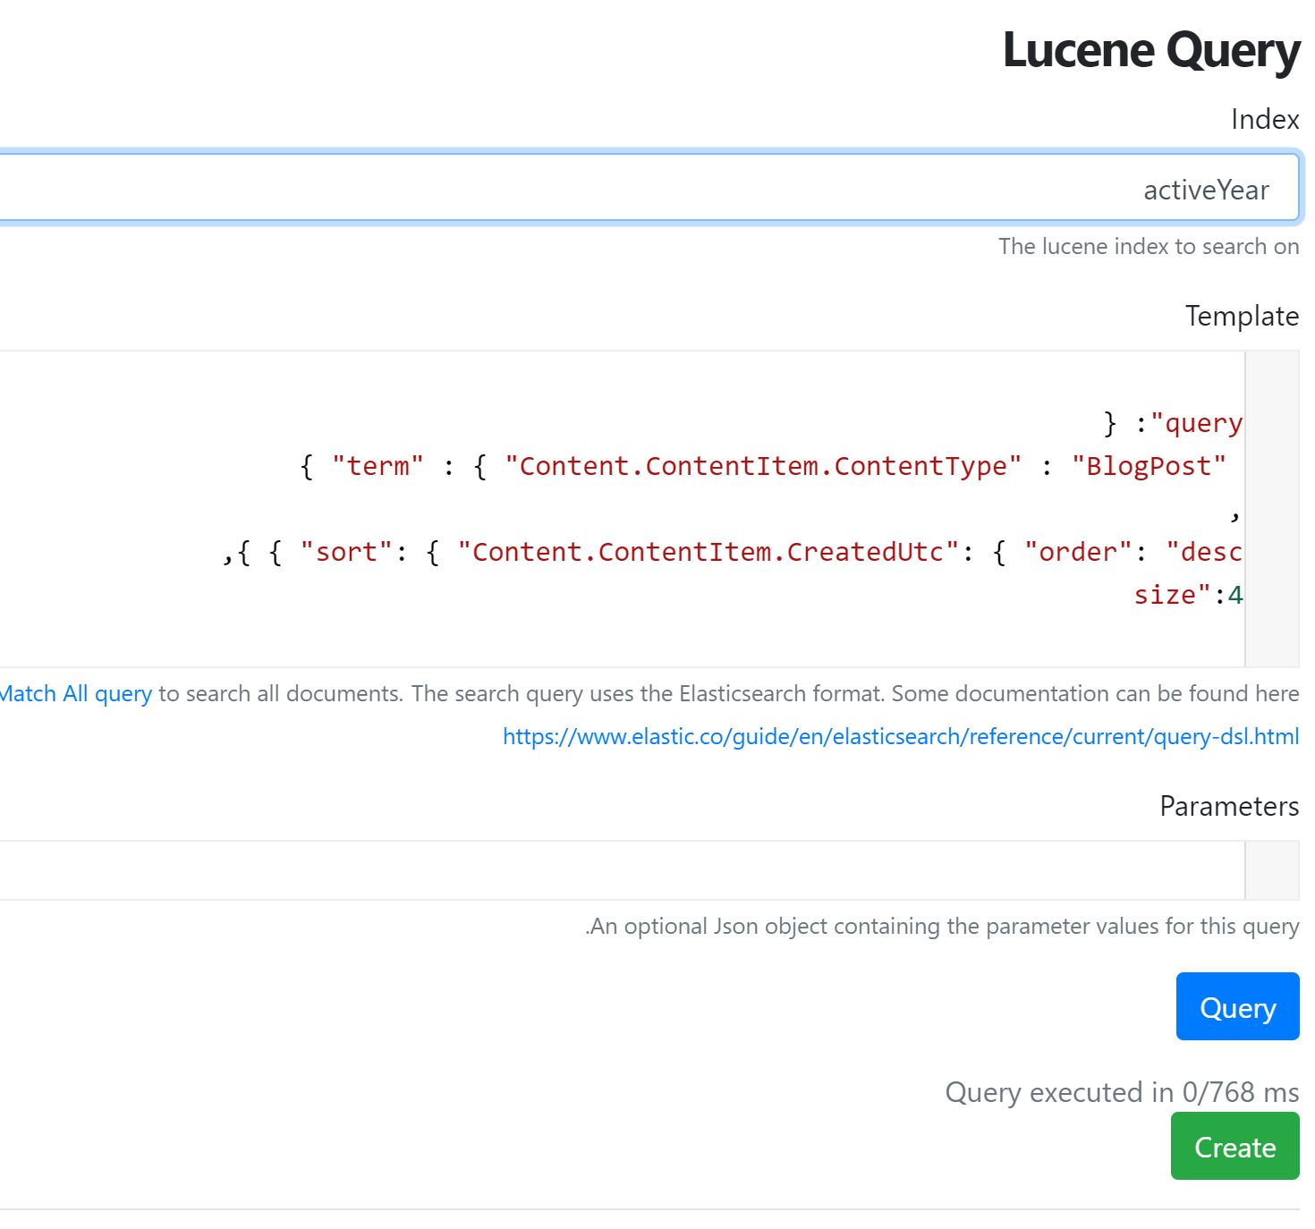Click the "Content.ContentItem.CreatedUtc" text in Template

click(708, 552)
